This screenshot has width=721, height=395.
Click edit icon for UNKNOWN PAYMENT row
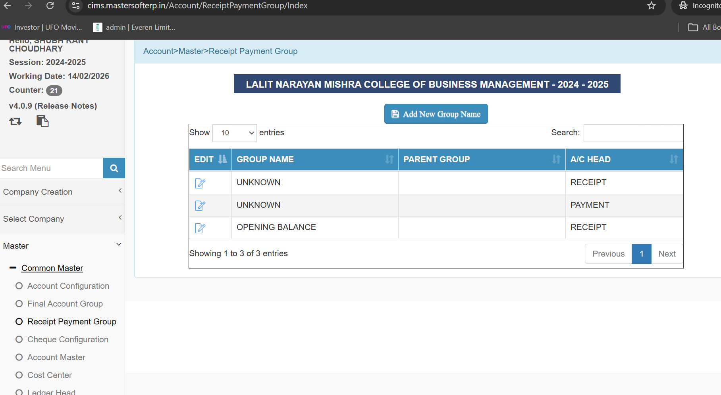200,205
